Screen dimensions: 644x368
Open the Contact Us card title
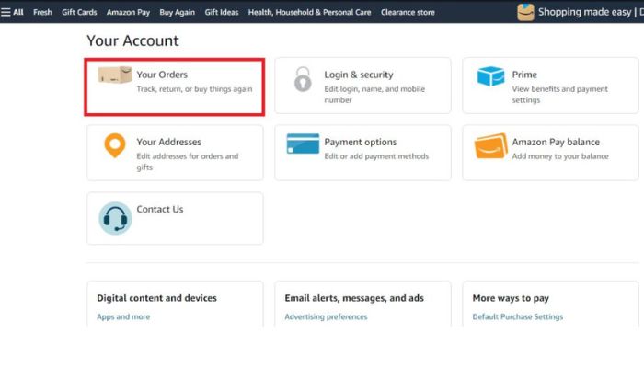tap(160, 210)
